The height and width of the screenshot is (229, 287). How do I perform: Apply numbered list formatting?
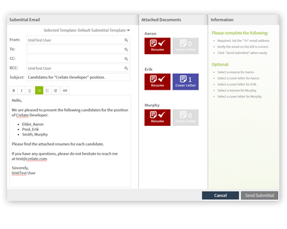[47, 90]
